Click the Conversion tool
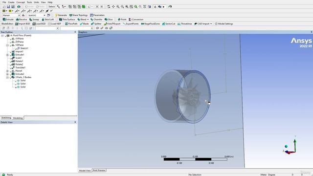The height and width of the screenshot is (176, 313). pos(136,20)
